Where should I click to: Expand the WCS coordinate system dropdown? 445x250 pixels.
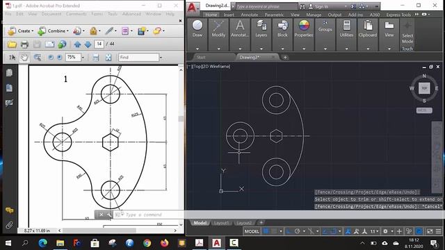424,110
